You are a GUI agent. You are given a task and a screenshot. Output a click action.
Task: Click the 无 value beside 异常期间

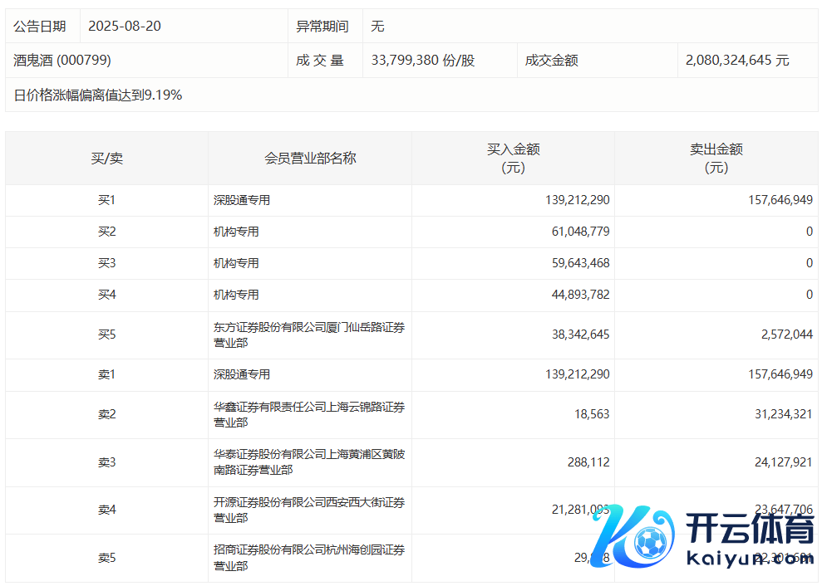pos(377,27)
